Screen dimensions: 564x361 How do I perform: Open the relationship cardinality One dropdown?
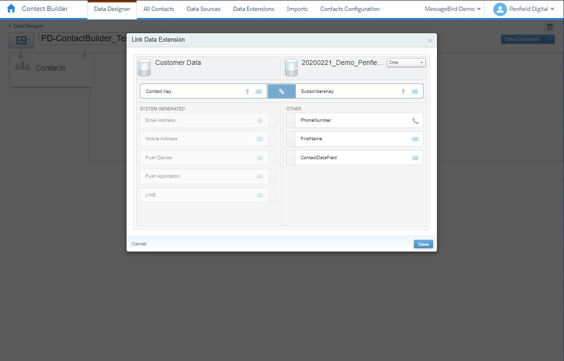click(x=406, y=63)
